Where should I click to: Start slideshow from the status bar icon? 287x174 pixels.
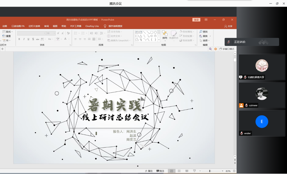194,171
